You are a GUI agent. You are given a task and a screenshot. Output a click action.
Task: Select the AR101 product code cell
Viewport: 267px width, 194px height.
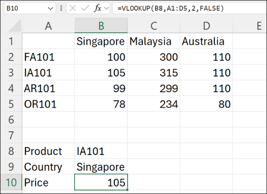tap(48, 88)
